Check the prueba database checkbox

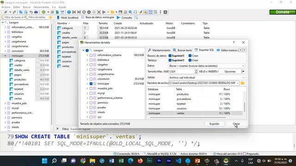(91, 107)
